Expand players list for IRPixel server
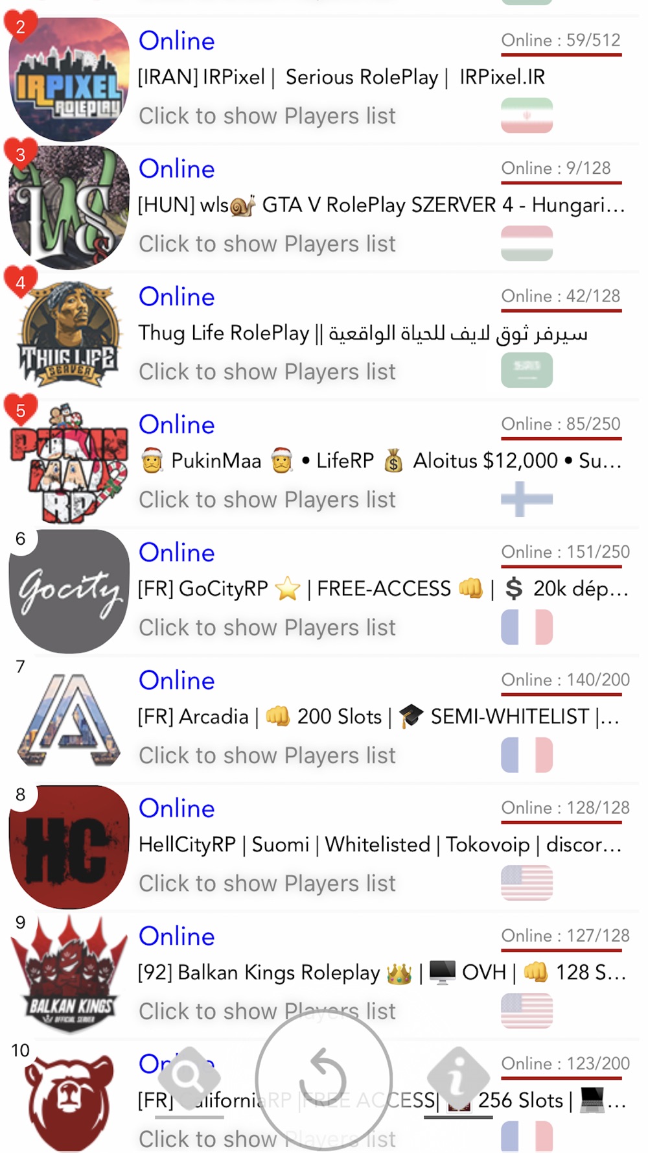The width and height of the screenshot is (648, 1153). (x=267, y=116)
